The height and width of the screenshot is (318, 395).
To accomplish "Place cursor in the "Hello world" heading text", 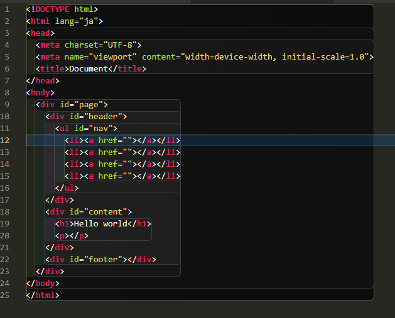I will tap(100, 223).
